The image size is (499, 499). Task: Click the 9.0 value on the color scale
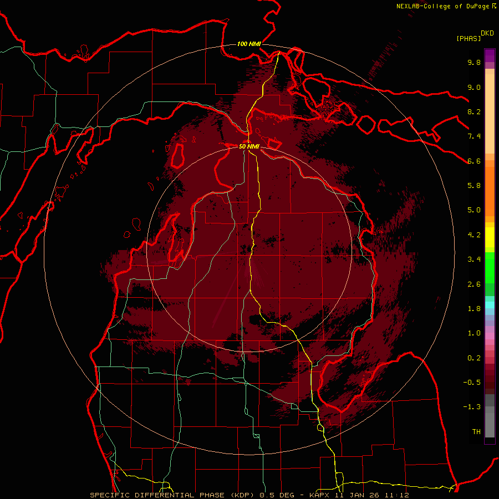tap(474, 87)
